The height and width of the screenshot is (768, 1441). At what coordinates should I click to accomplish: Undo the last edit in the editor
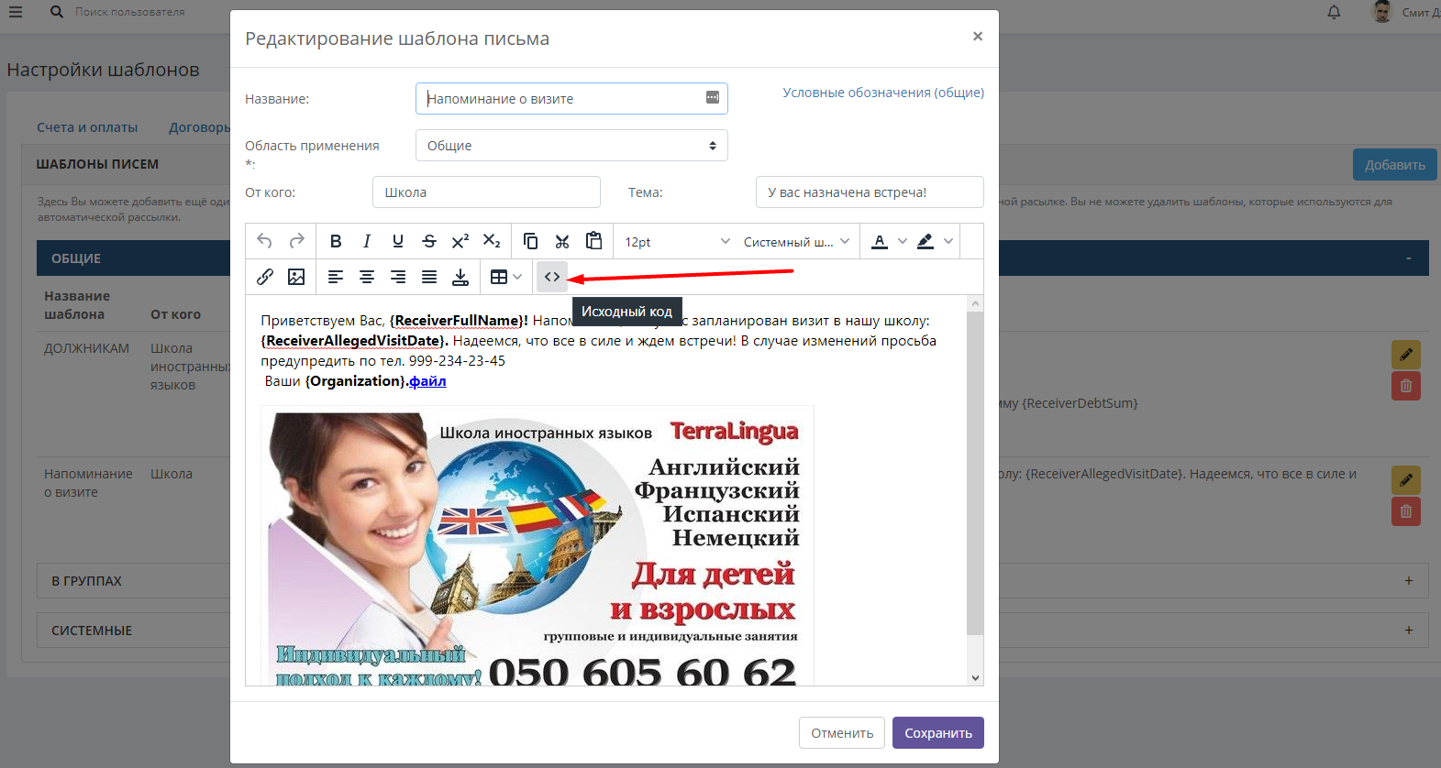pyautogui.click(x=265, y=241)
